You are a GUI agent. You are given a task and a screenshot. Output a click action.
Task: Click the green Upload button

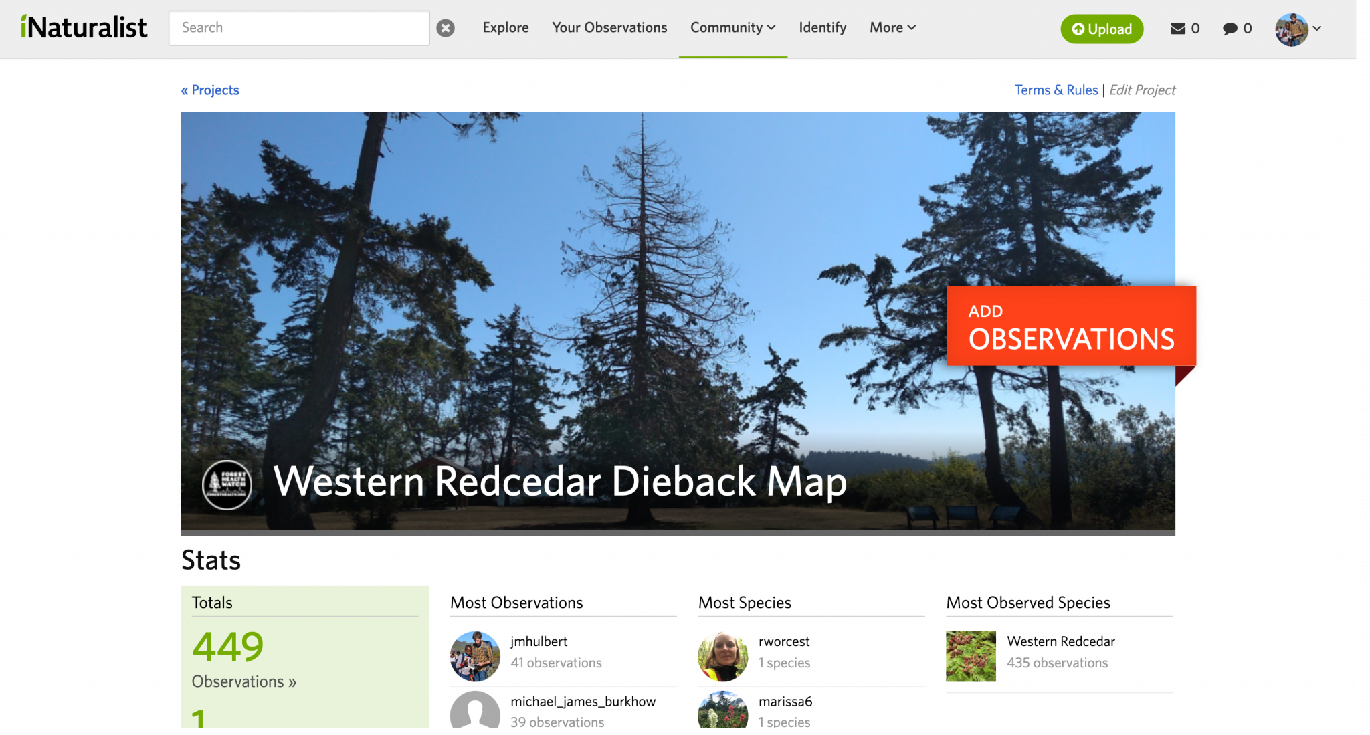[x=1102, y=29]
